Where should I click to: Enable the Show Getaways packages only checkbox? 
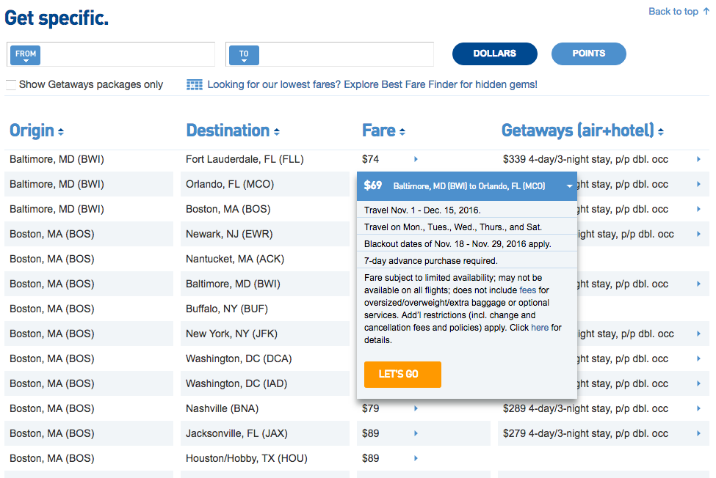click(10, 84)
